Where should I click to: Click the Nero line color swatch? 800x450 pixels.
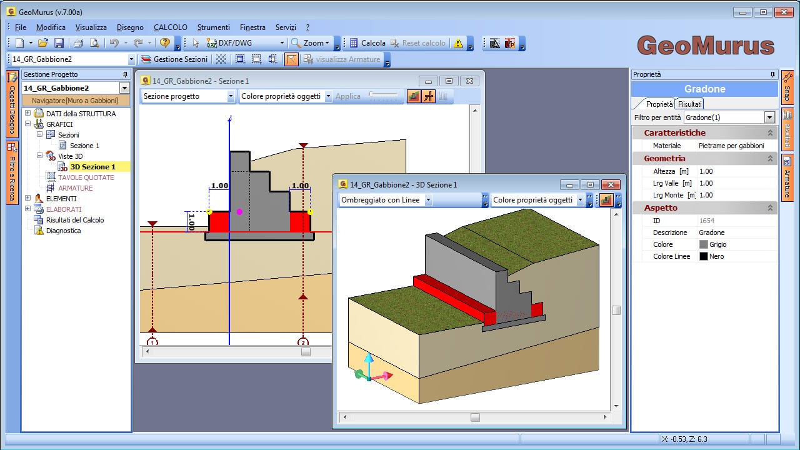coord(704,256)
